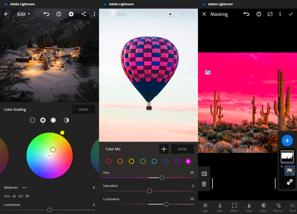Toggle the mask overlay visibility icon
Image resolution: width=297 pixels, height=214 pixels.
(x=270, y=14)
